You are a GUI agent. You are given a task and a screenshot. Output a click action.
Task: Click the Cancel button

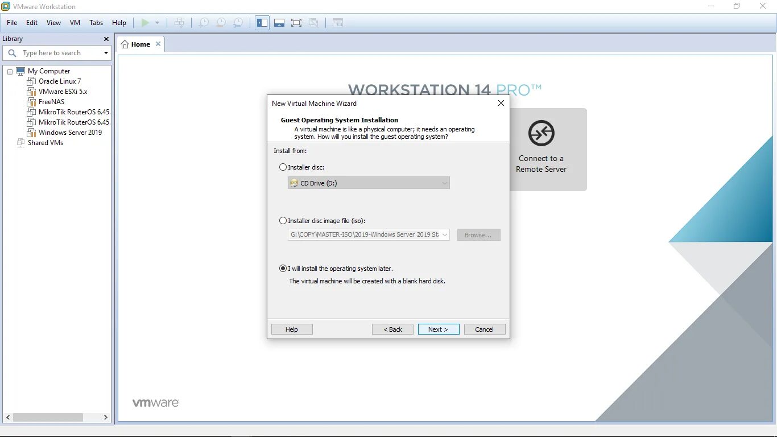[485, 329]
